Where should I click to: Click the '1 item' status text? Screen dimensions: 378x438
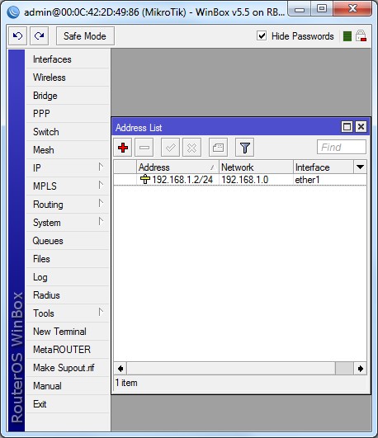click(x=126, y=383)
